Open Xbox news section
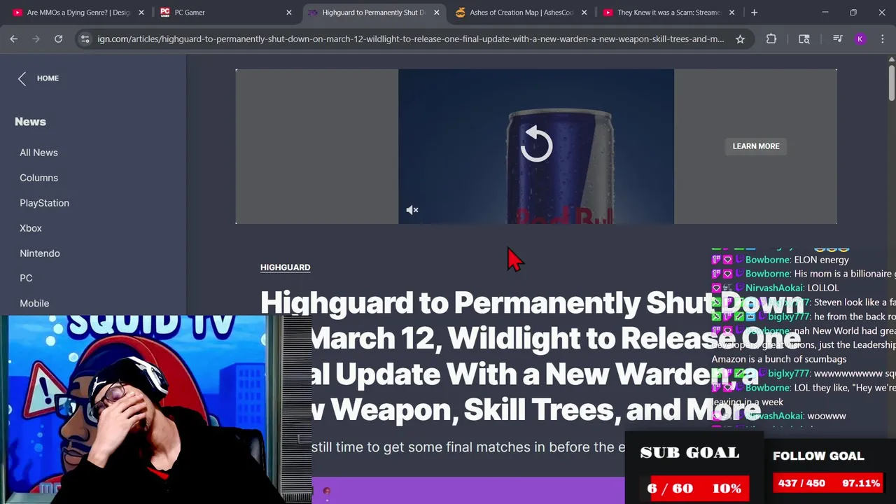This screenshot has width=896, height=504. tap(31, 228)
